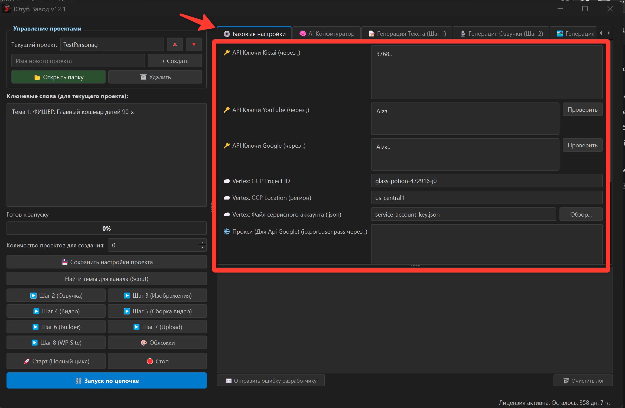Click the Ютуб Завод app icon in title bar
625x408 pixels.
(6, 9)
